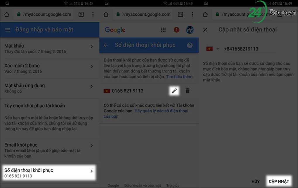The image size is (298, 188).
Task: Focus the address bar above the Google logo
Action: point(143,14)
